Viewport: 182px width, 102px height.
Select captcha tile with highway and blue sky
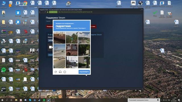point(59,50)
